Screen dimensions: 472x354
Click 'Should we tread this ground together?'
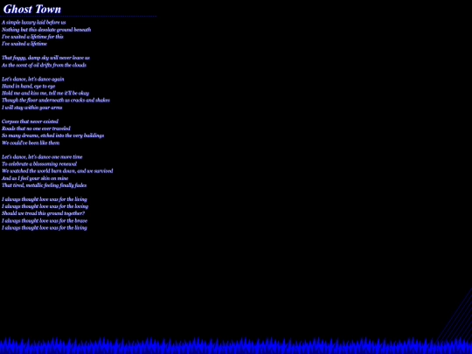pyautogui.click(x=44, y=213)
